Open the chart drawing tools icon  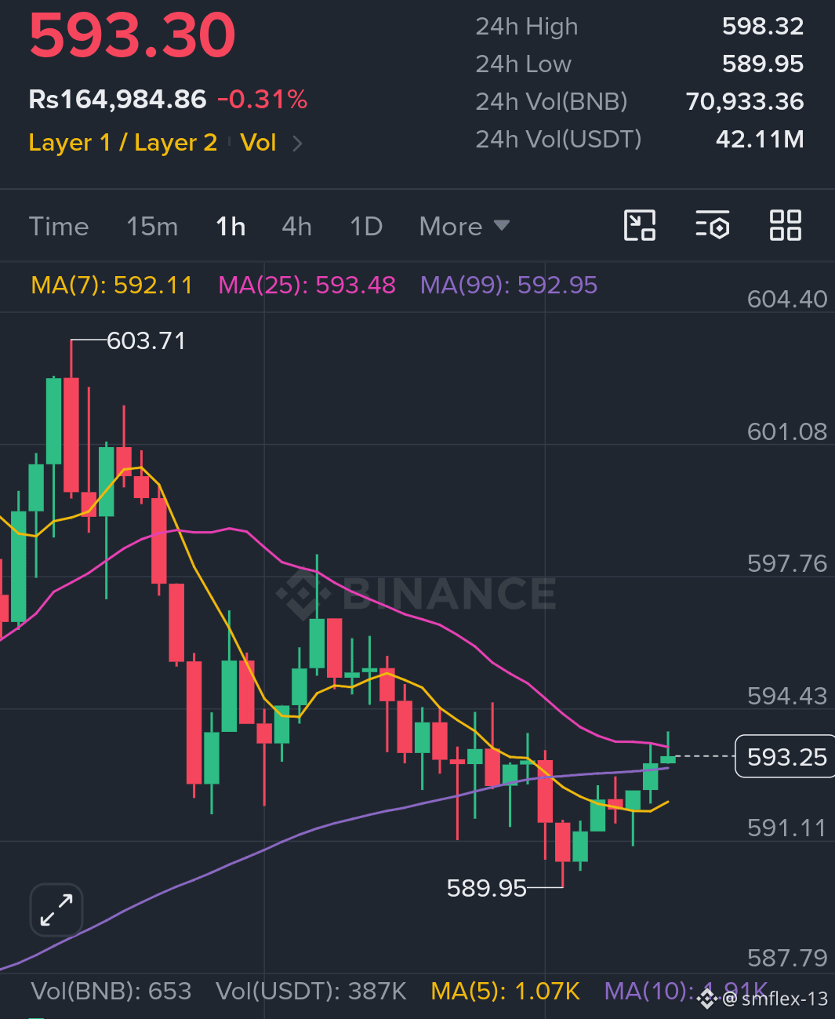[x=639, y=226]
